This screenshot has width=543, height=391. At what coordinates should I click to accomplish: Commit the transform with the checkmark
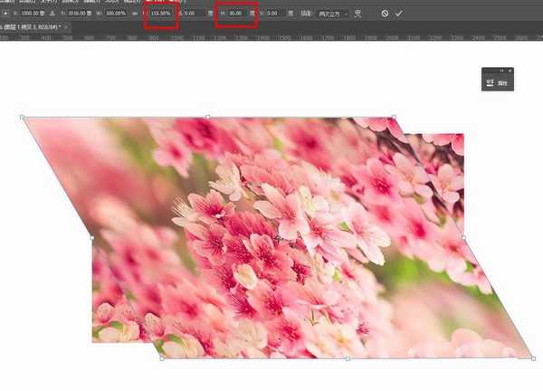(x=398, y=14)
